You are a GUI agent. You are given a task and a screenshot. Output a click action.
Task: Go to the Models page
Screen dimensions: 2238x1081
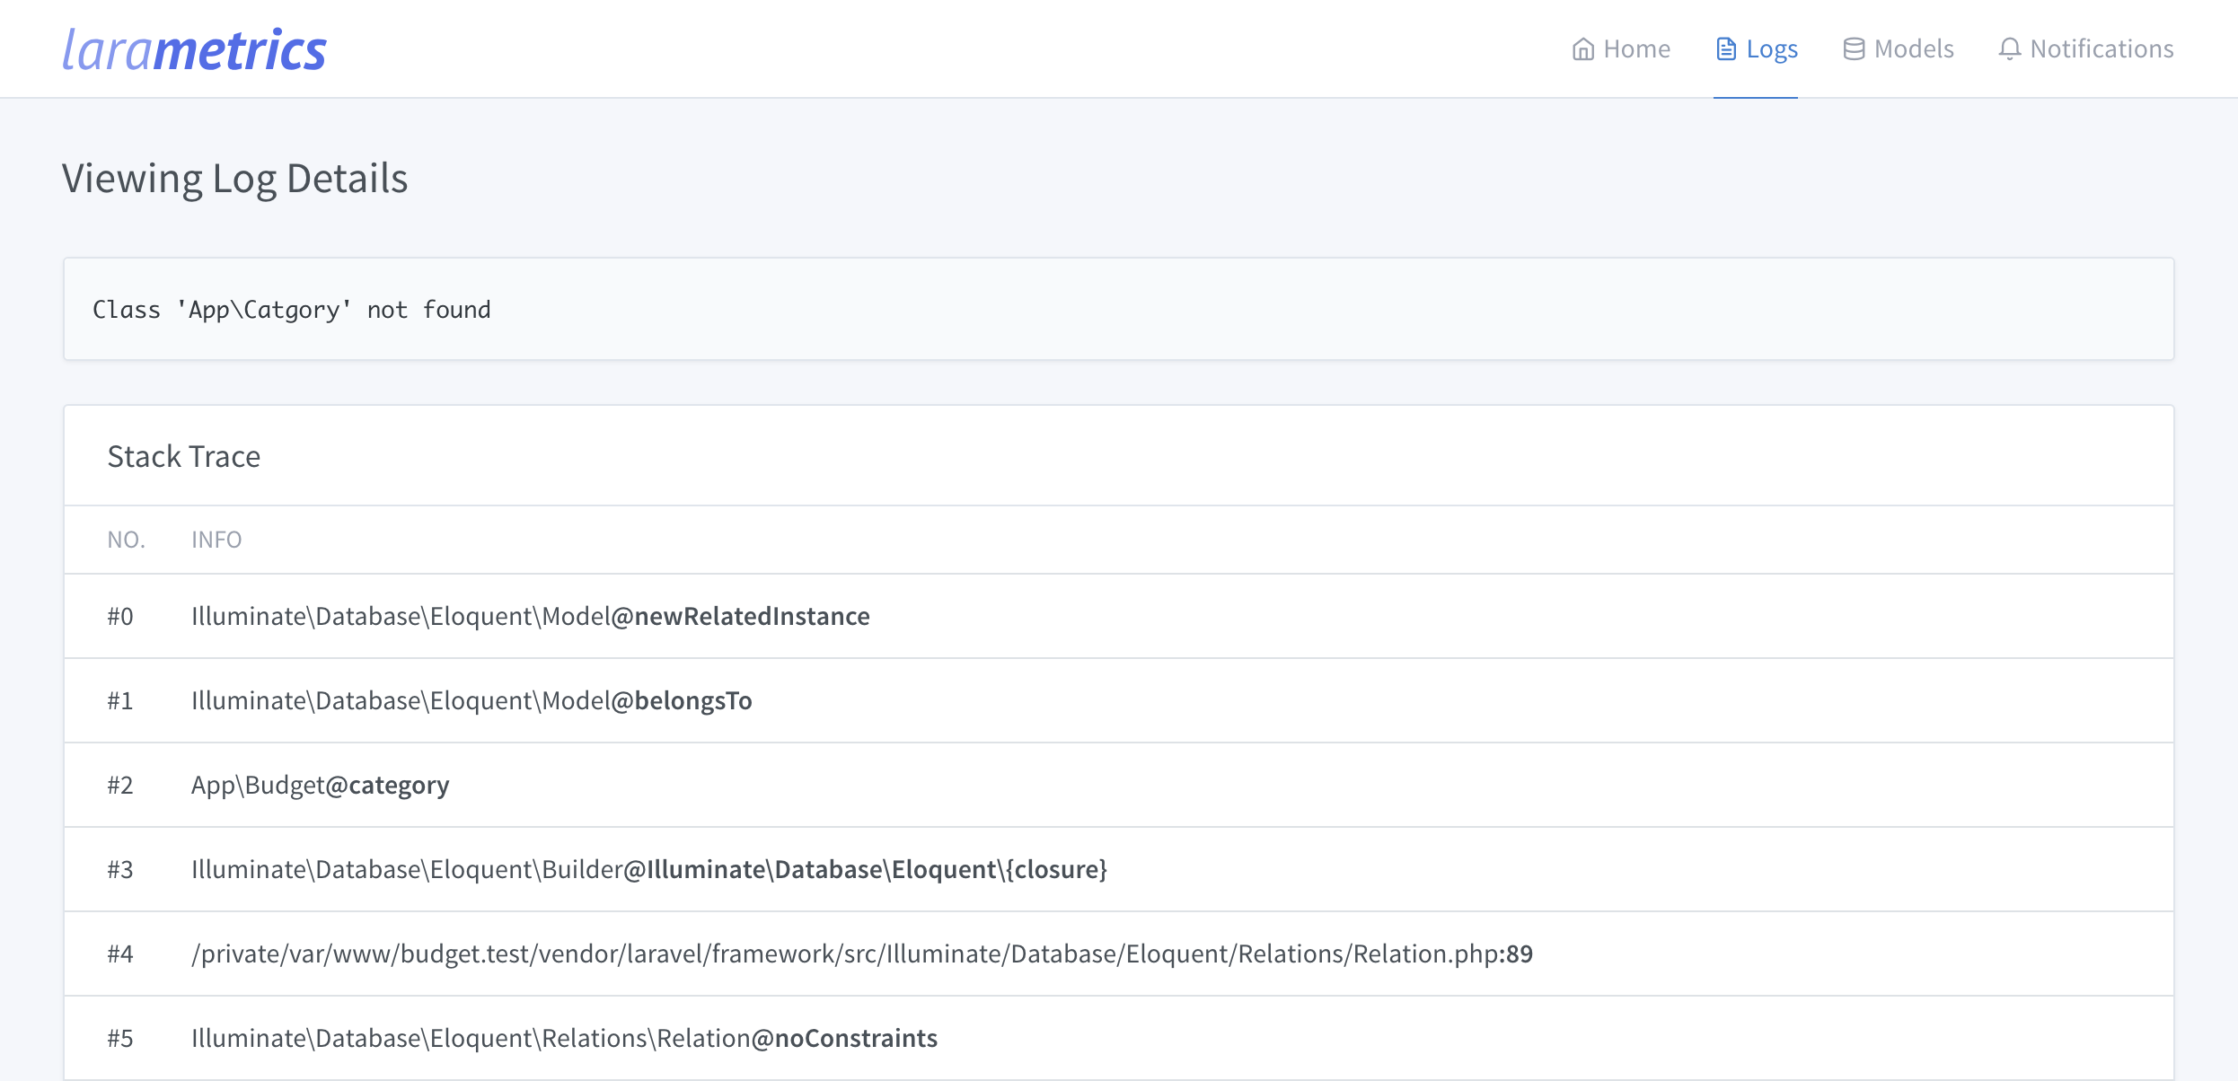tap(1913, 49)
